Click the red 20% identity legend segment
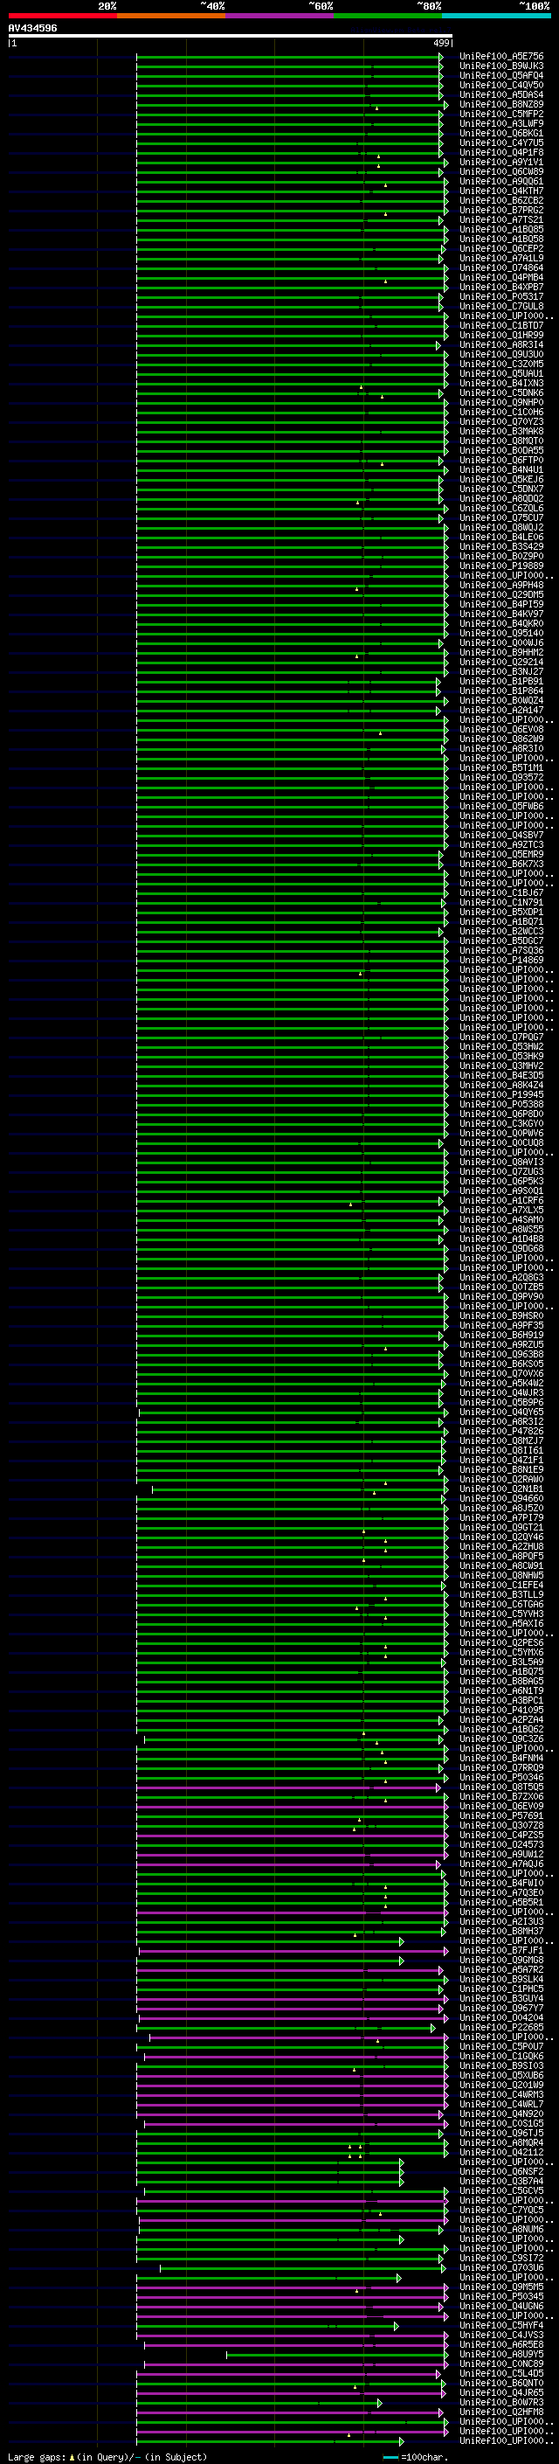The image size is (559, 2464). click(62, 16)
